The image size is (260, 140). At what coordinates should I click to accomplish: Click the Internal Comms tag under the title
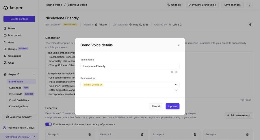[x=70, y=25]
